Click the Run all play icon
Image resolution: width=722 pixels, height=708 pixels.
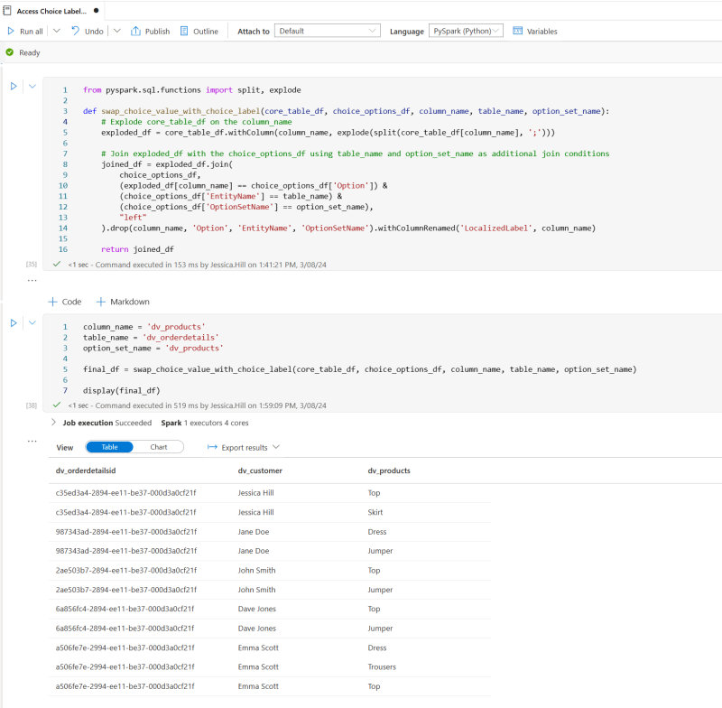coord(11,31)
